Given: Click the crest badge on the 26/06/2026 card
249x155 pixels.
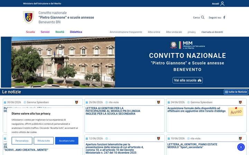Looking at the screenshot, I should tap(158, 102).
